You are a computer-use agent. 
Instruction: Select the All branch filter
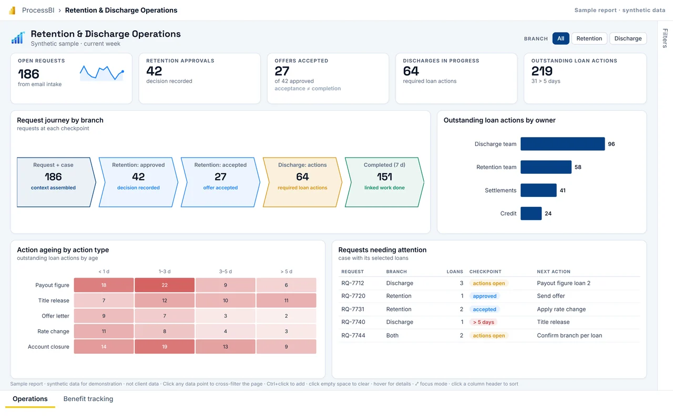pos(561,38)
